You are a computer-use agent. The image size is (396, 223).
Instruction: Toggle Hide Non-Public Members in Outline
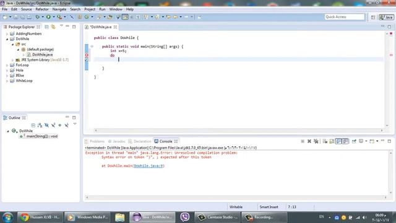(x=60, y=125)
